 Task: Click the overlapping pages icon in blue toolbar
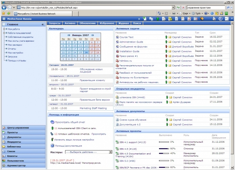tap(151, 19)
